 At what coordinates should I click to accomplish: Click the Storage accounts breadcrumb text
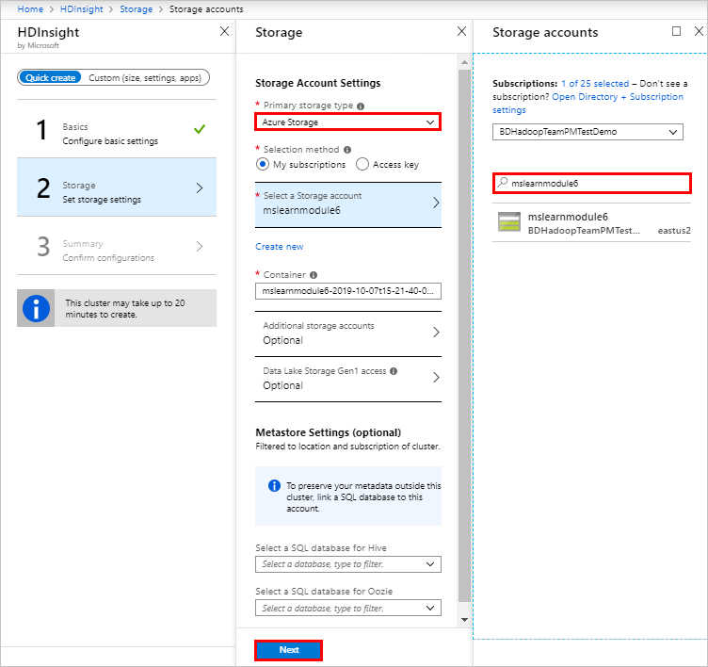[x=206, y=9]
